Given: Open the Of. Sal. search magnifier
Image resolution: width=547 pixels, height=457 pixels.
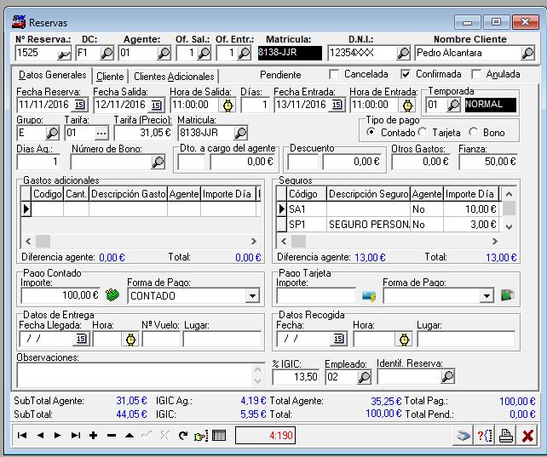Looking at the screenshot, I should coord(204,54).
